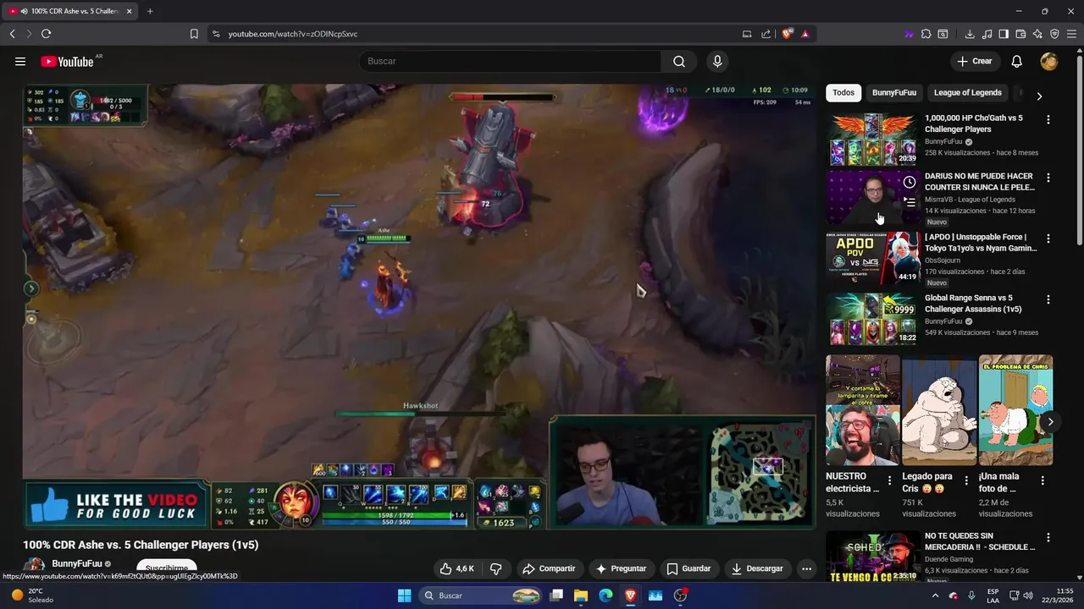Screen dimensions: 1084x609
Task: Switch to the 100% CDR Ashe browser tab
Action: (x=70, y=11)
